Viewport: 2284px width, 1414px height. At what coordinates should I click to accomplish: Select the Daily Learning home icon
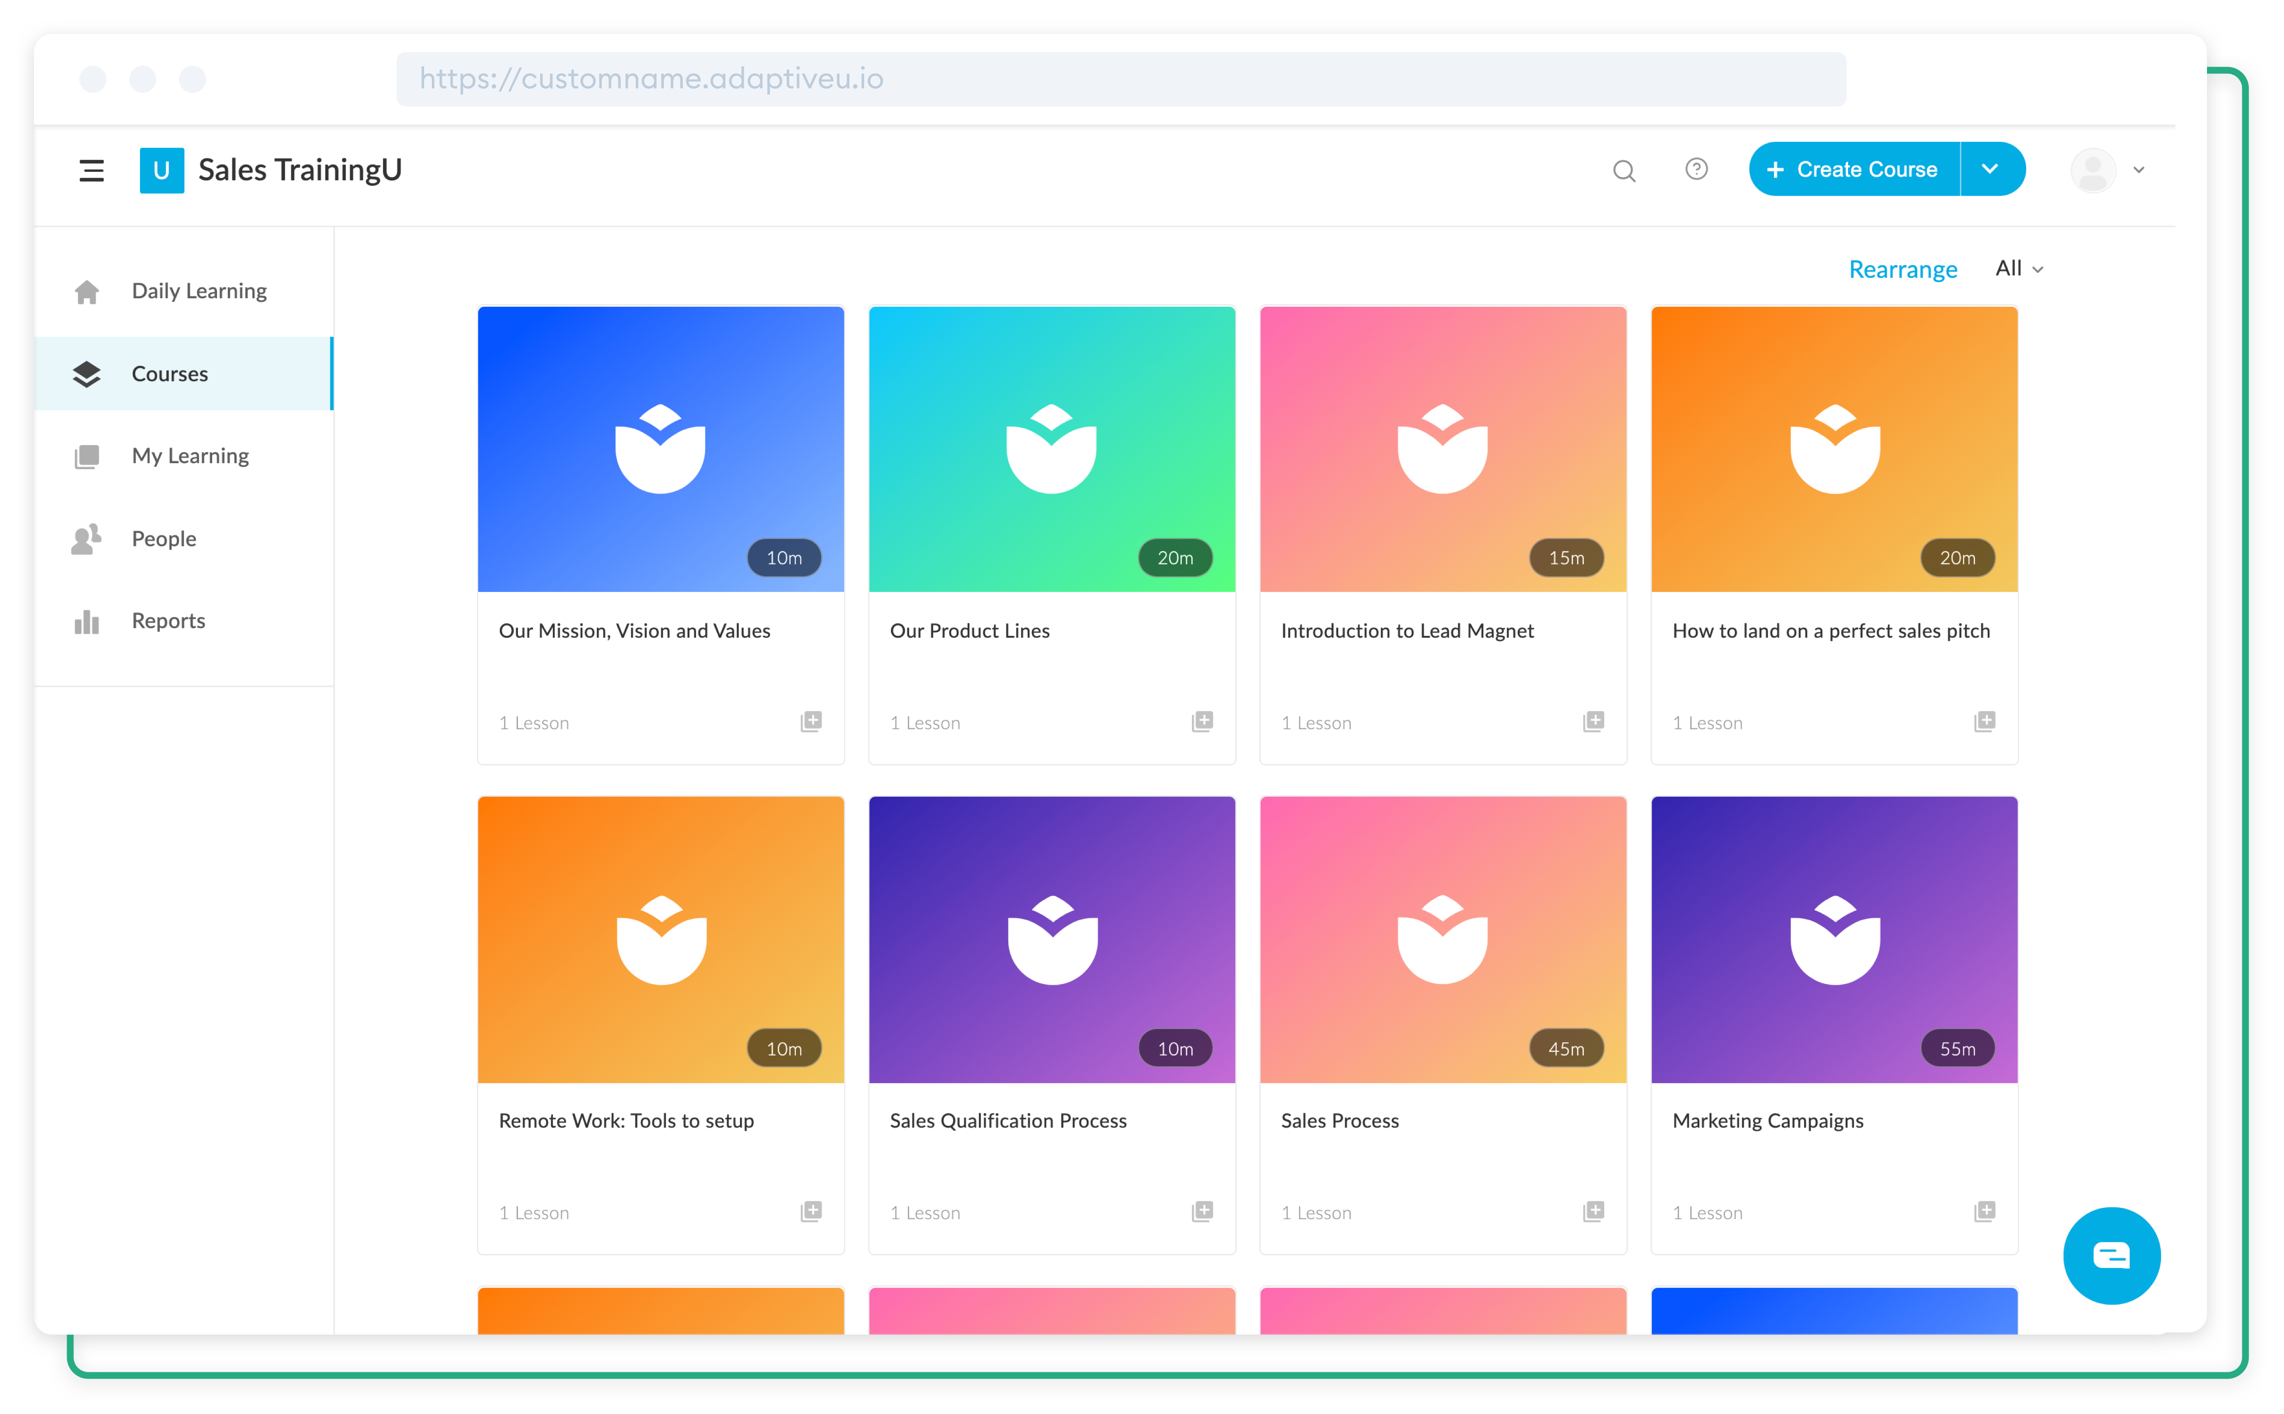[x=86, y=291]
